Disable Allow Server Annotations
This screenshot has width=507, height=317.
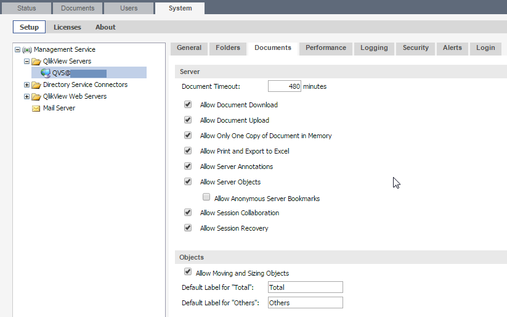point(188,166)
